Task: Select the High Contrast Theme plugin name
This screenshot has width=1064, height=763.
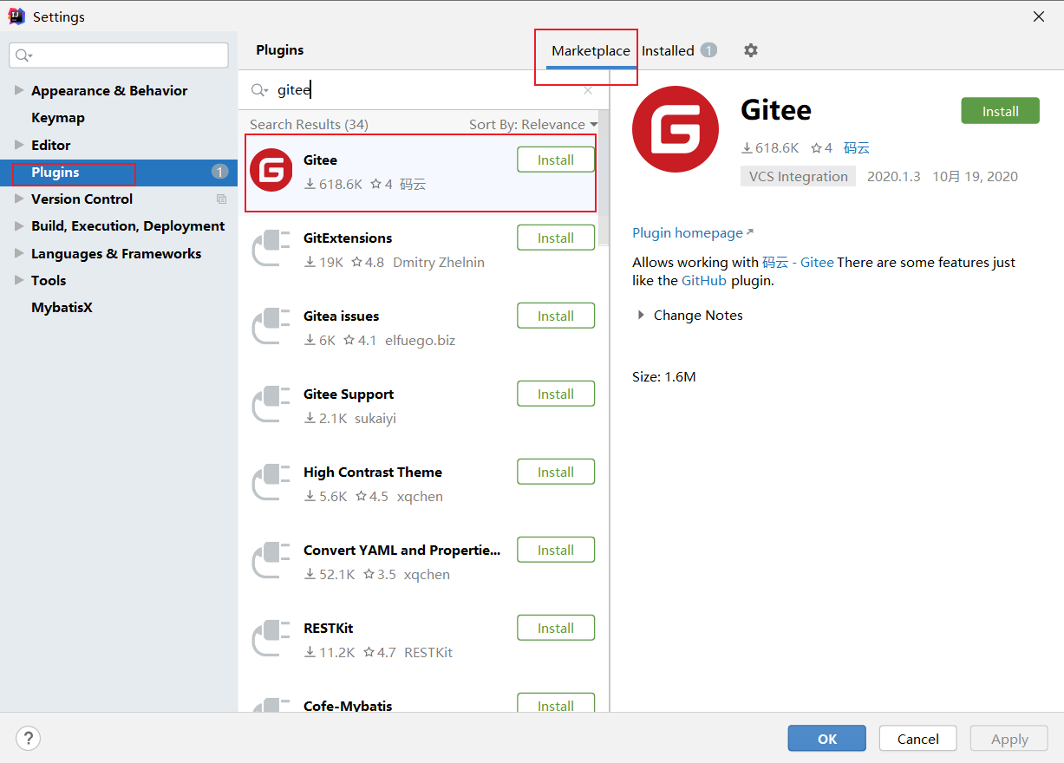Action: click(x=373, y=472)
